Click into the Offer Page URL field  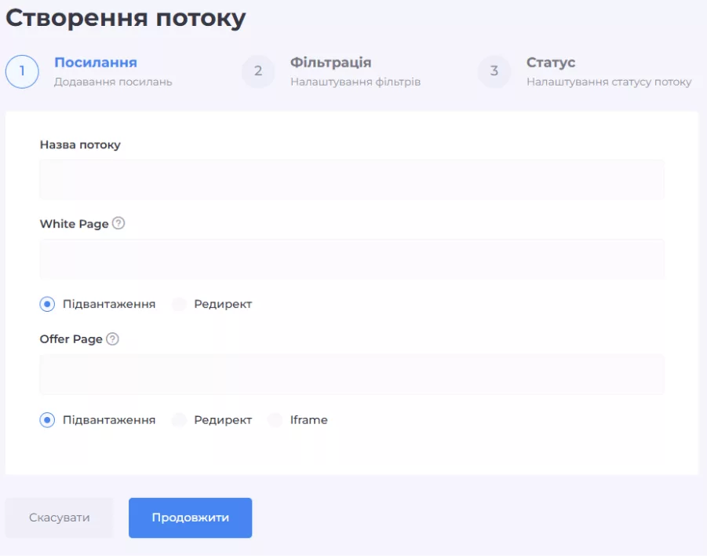pyautogui.click(x=352, y=375)
